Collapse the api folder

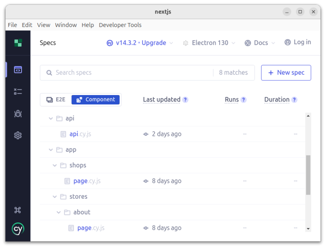click(x=51, y=118)
